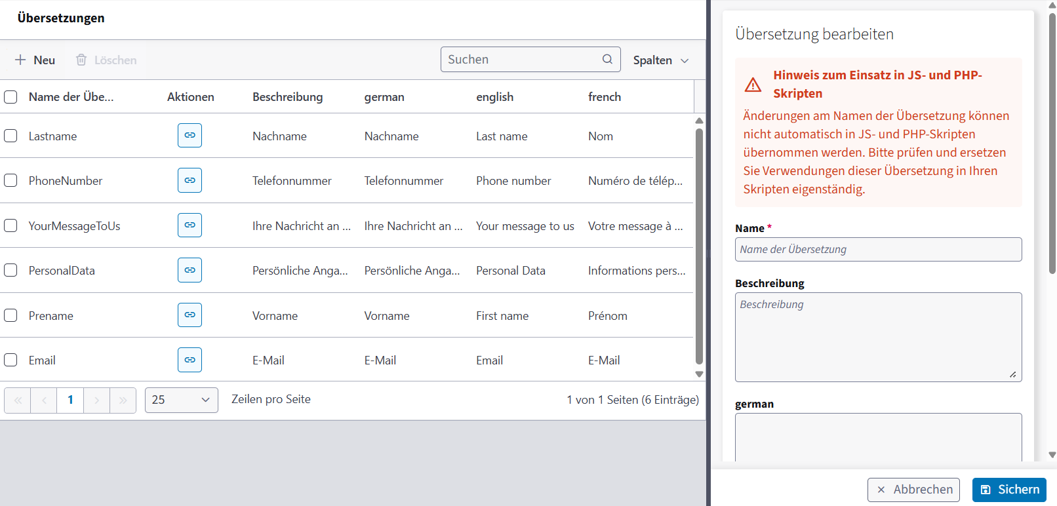Click the link icon for PhoneNumber
The width and height of the screenshot is (1057, 506).
point(189,180)
